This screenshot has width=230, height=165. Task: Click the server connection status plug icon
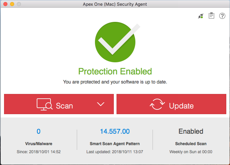click(201, 16)
